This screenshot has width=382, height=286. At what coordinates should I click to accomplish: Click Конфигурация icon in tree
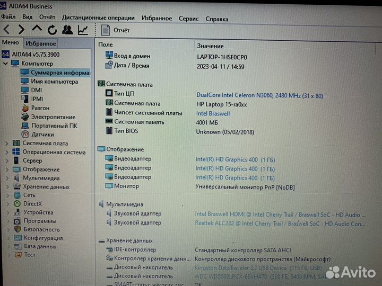click(x=18, y=238)
